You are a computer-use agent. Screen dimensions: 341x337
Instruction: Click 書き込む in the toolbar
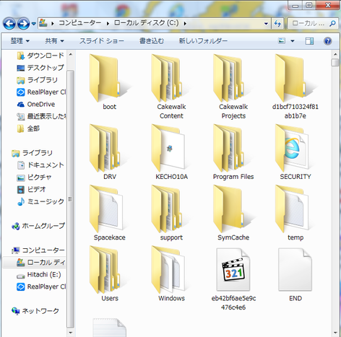click(x=152, y=41)
